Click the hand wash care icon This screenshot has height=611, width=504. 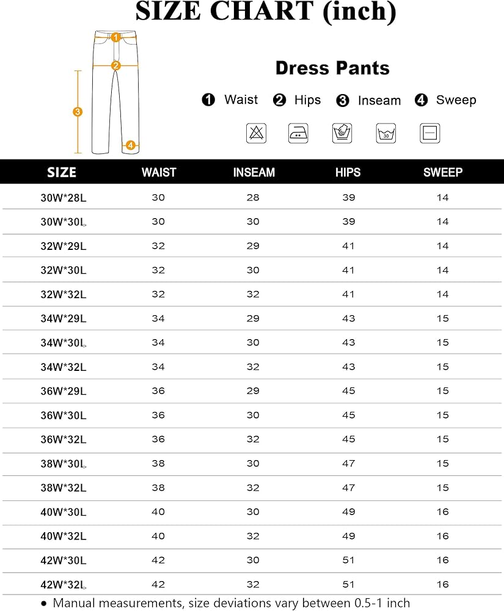coord(341,133)
